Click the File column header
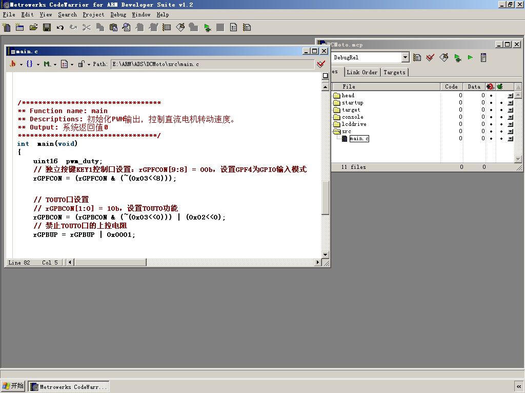 point(386,86)
